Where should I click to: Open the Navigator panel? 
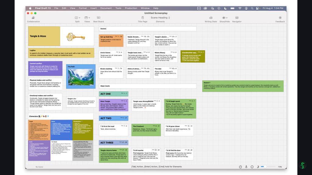[237, 18]
